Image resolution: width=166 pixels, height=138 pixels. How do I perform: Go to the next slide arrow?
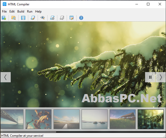161,77
